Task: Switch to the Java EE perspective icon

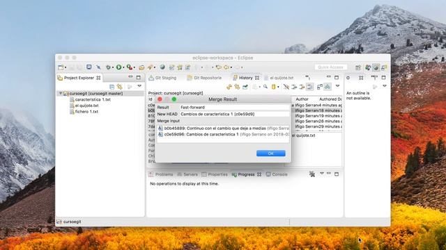Action: [x=368, y=67]
